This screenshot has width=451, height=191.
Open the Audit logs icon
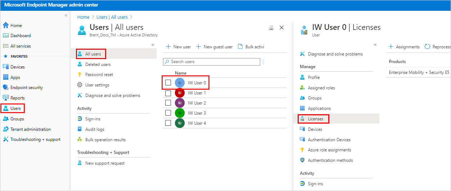click(x=80, y=129)
